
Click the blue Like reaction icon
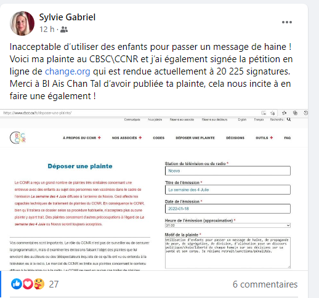pyautogui.click(x=17, y=284)
